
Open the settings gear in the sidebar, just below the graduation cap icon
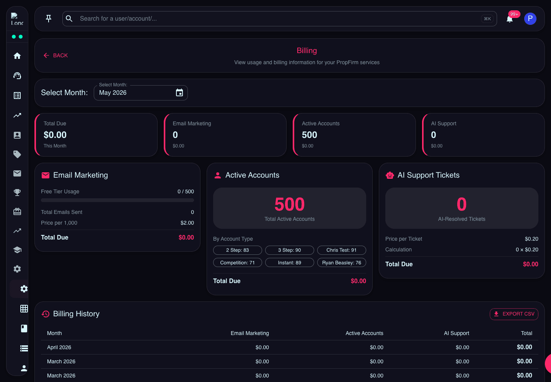[x=17, y=269]
